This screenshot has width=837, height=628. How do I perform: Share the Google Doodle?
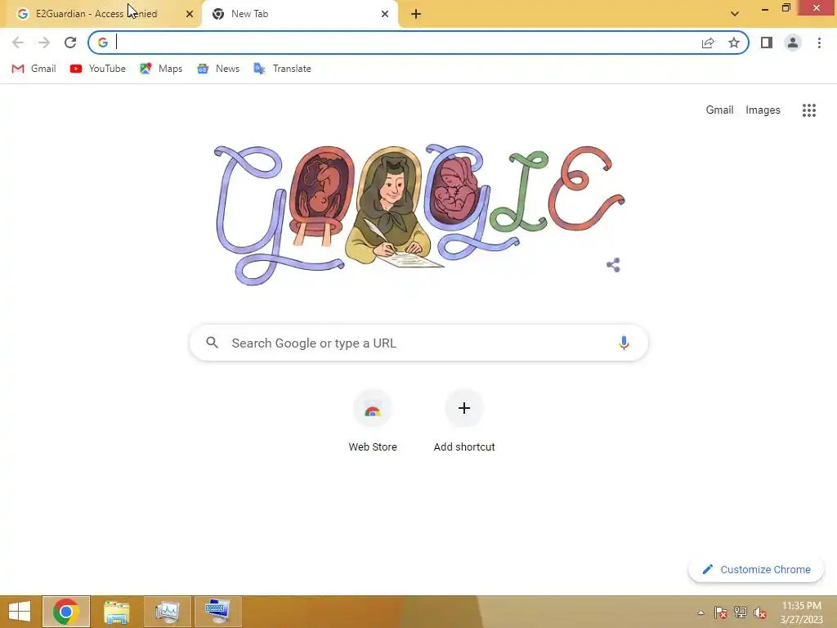click(x=613, y=265)
